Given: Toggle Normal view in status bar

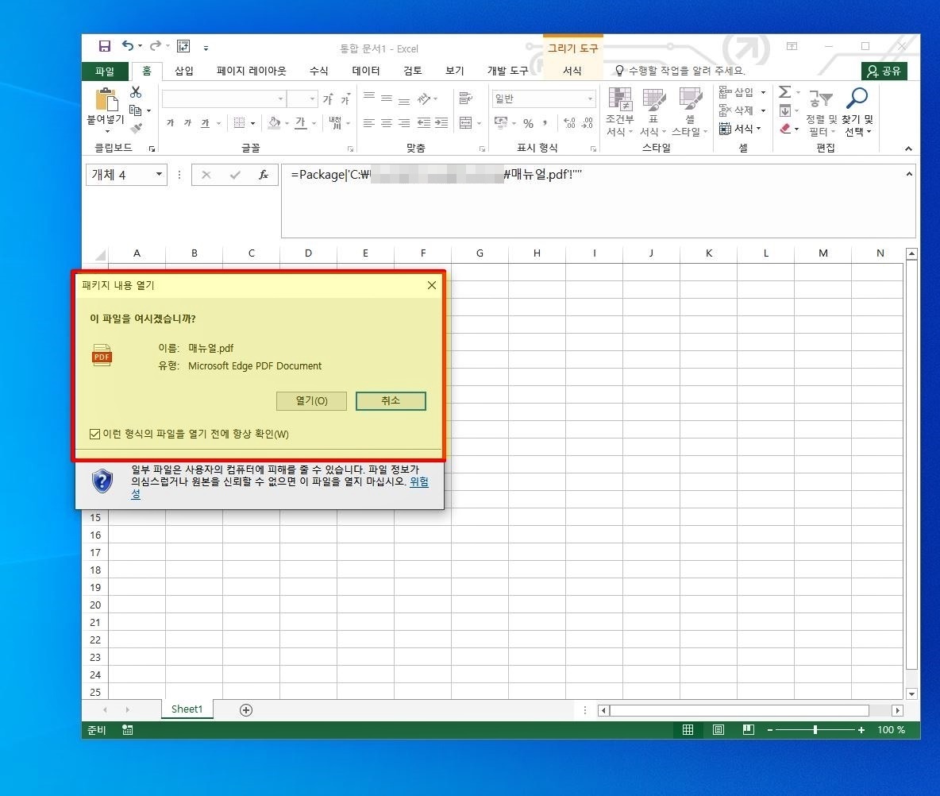Looking at the screenshot, I should point(688,729).
